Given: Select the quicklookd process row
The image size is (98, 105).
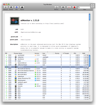Looking at the screenshot, I should (x=47, y=55).
